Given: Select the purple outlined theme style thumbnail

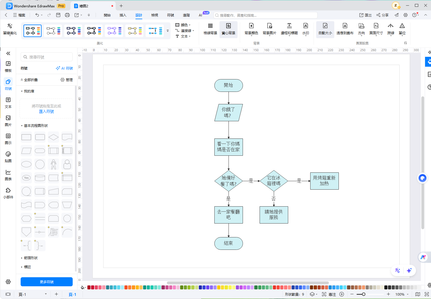Looking at the screenshot, I should [x=114, y=31].
